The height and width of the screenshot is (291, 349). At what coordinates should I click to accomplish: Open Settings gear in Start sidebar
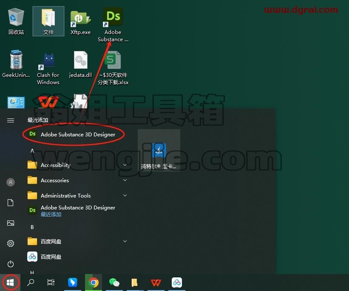click(11, 243)
